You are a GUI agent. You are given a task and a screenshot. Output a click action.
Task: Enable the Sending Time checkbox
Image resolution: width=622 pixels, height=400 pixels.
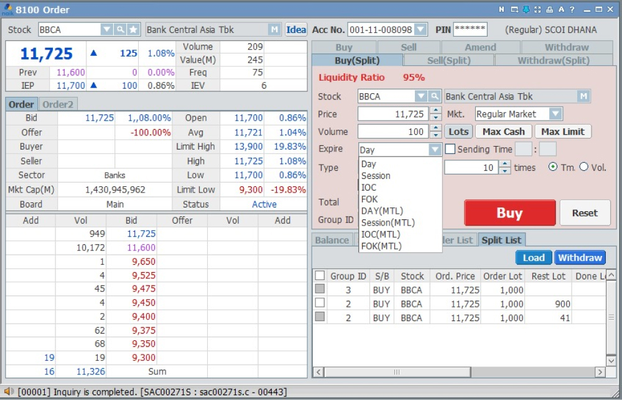click(451, 149)
